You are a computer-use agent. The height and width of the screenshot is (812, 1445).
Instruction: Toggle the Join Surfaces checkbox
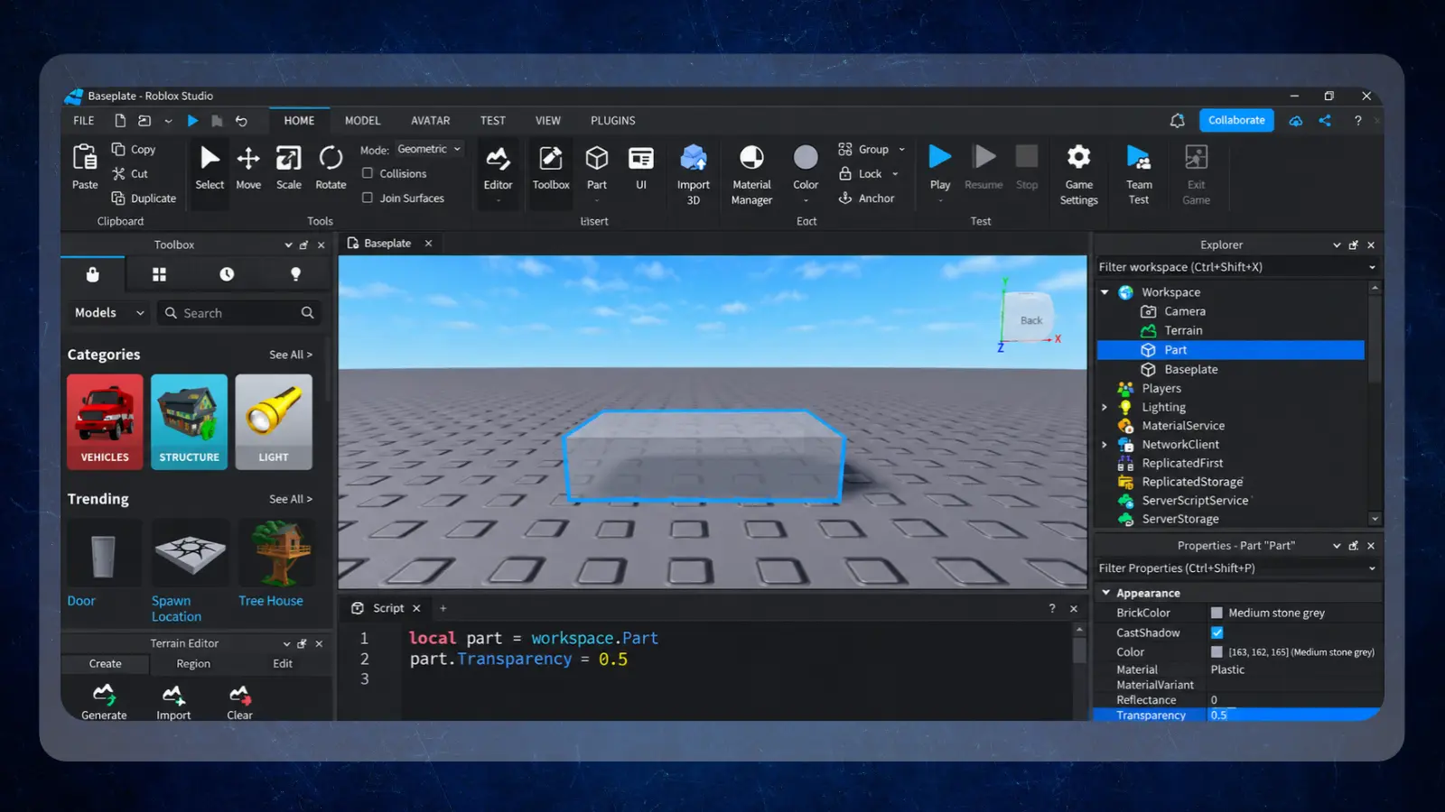coord(368,198)
